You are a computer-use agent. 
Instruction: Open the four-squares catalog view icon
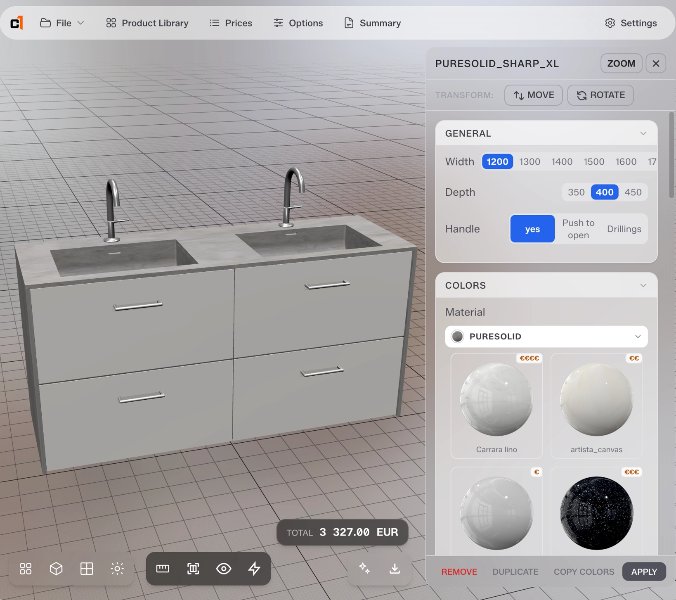point(26,569)
